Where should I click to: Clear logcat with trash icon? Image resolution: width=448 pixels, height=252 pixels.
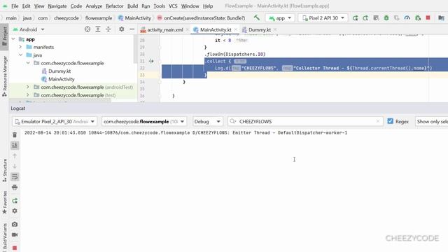coord(15,134)
